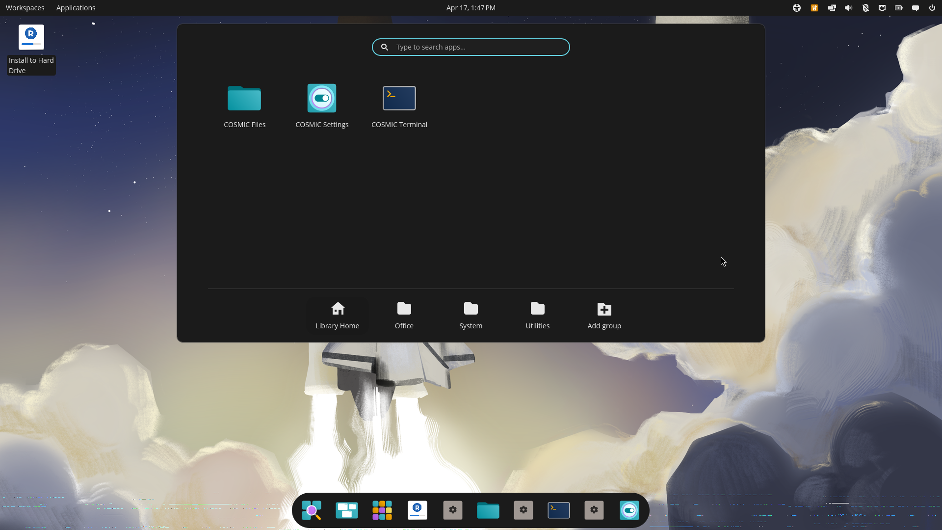Focus the Type to search apps field
This screenshot has width=942, height=530.
coord(471,47)
